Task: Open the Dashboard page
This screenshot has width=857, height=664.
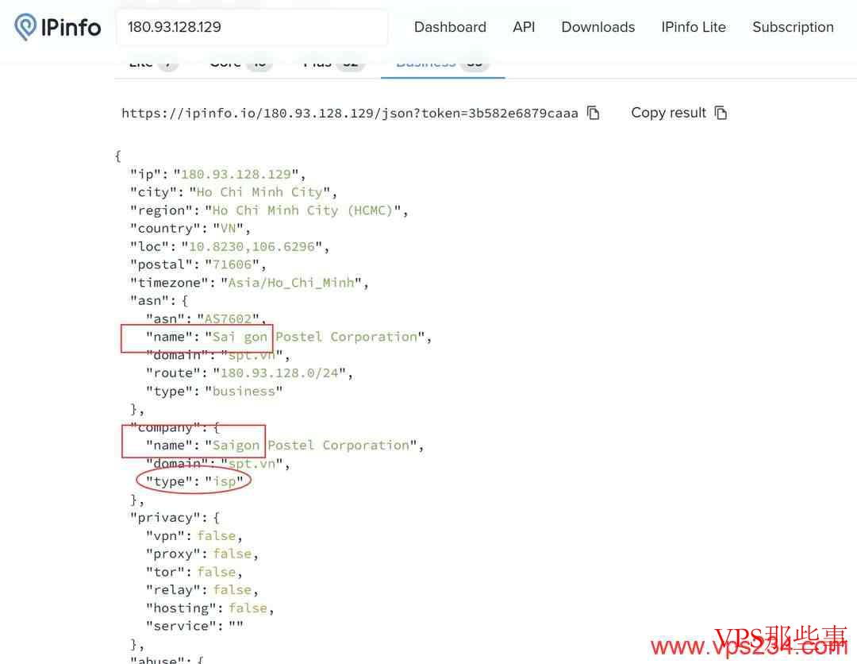Action: (450, 27)
